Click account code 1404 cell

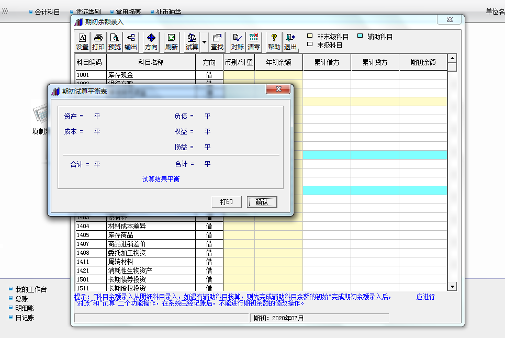[91, 226]
